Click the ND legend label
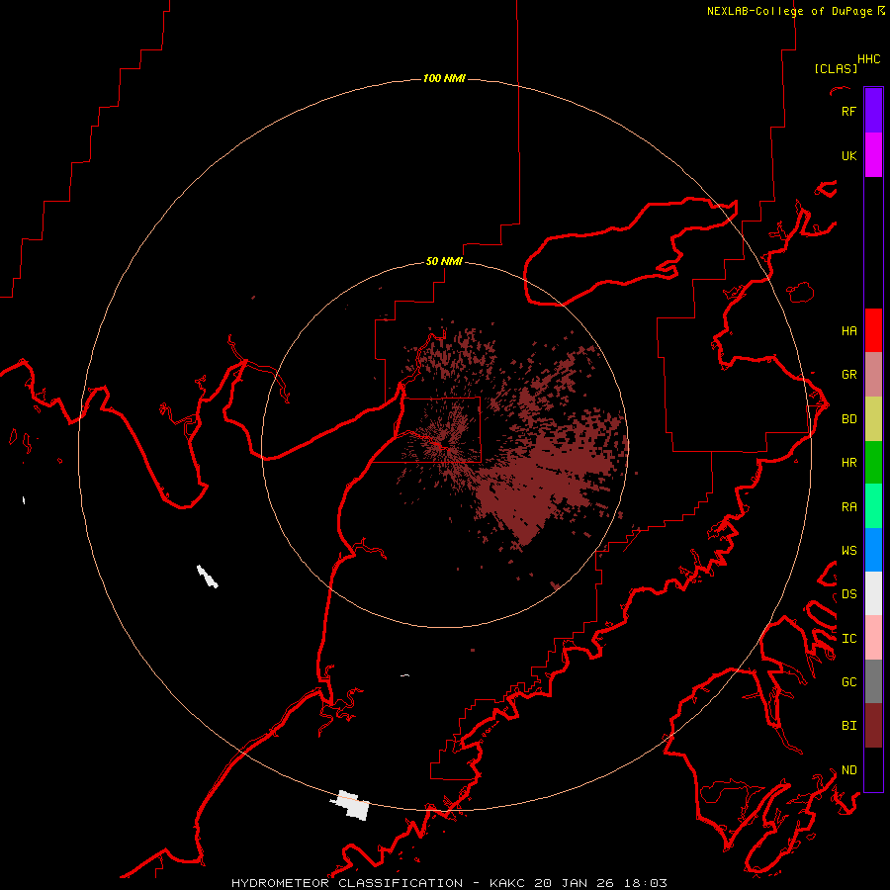 point(848,770)
